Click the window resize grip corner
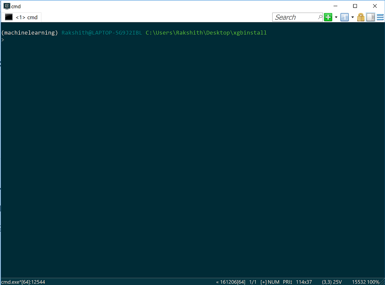Image resolution: width=385 pixels, height=285 pixels. point(382,282)
